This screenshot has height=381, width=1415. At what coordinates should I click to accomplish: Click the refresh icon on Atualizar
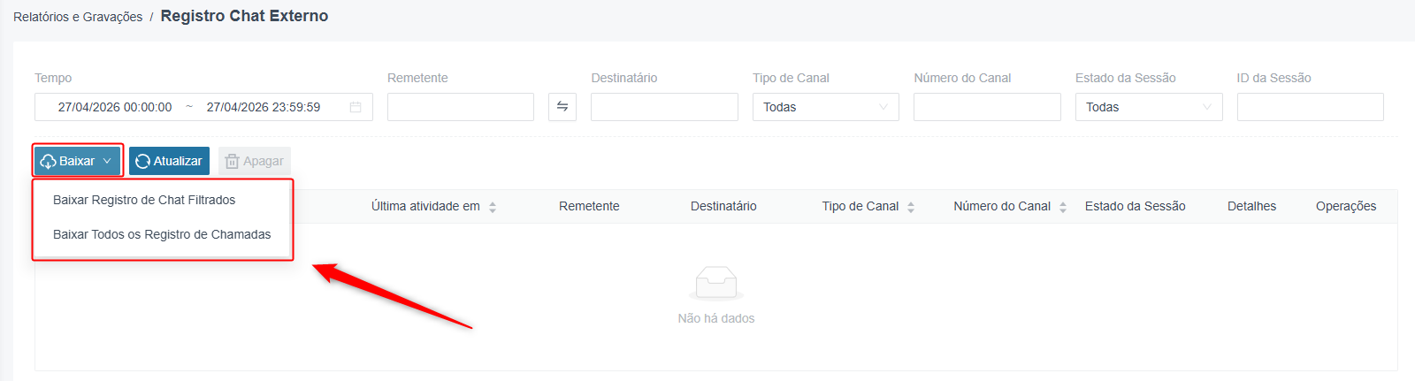pos(142,162)
